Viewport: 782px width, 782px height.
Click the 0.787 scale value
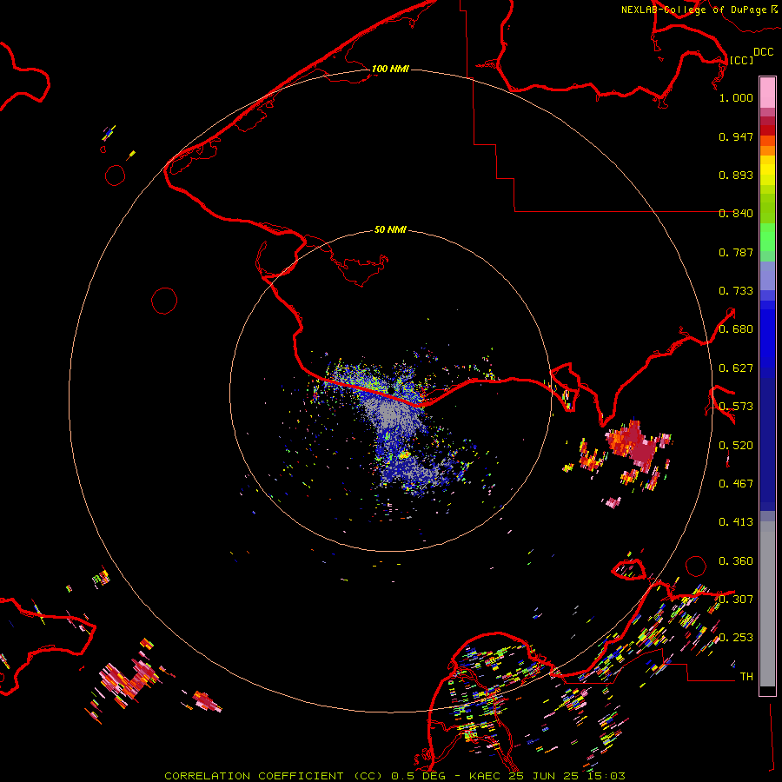(x=736, y=252)
